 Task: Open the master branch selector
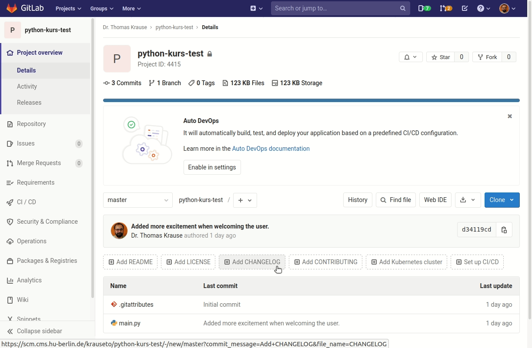[137, 200]
